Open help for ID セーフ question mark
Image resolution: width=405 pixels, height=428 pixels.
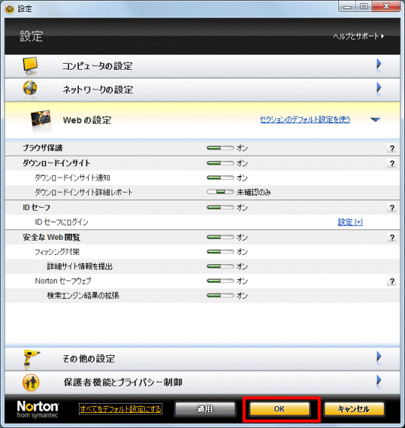click(x=392, y=208)
